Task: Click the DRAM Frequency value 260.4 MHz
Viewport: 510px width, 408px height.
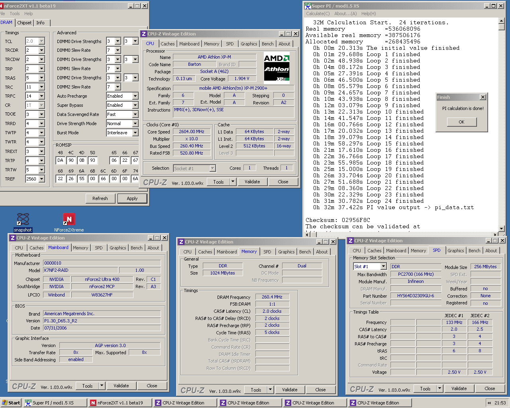Action: point(272,297)
